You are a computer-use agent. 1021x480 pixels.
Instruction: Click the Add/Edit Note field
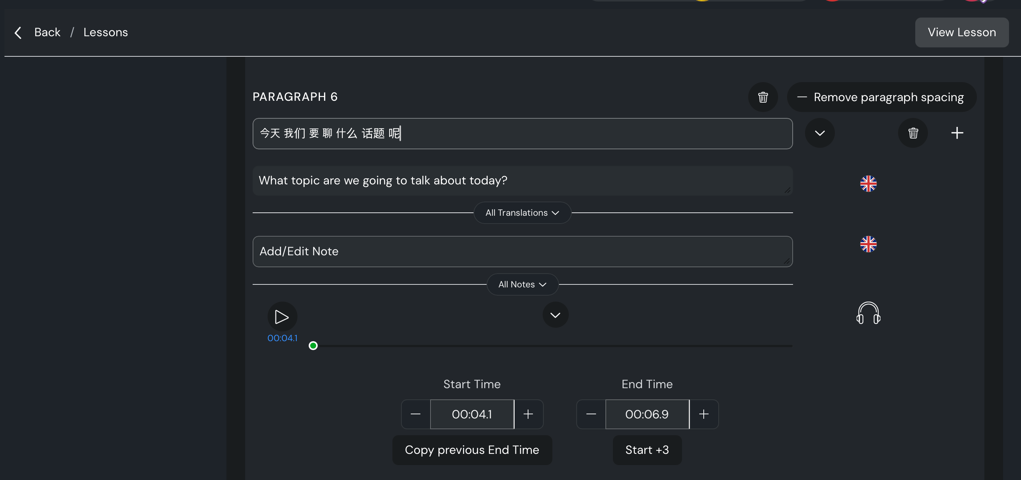522,252
